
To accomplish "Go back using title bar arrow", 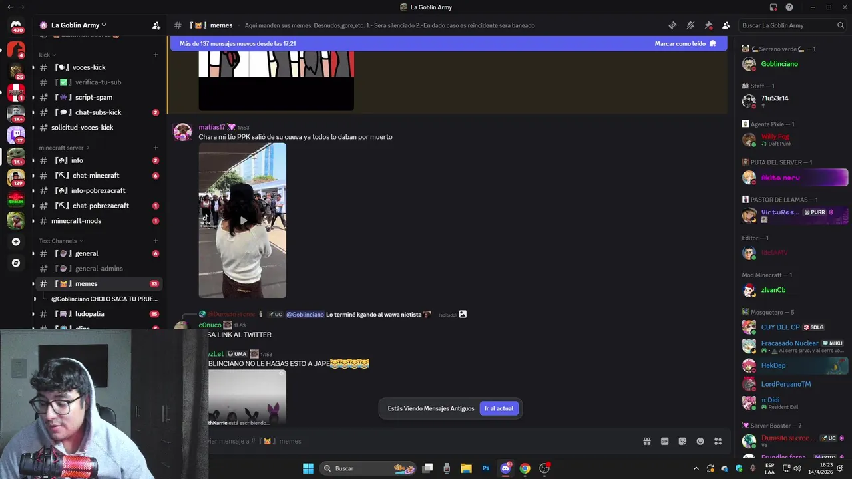I will (10, 7).
